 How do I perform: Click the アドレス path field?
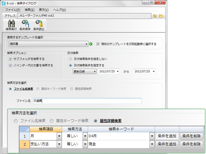[84, 16]
